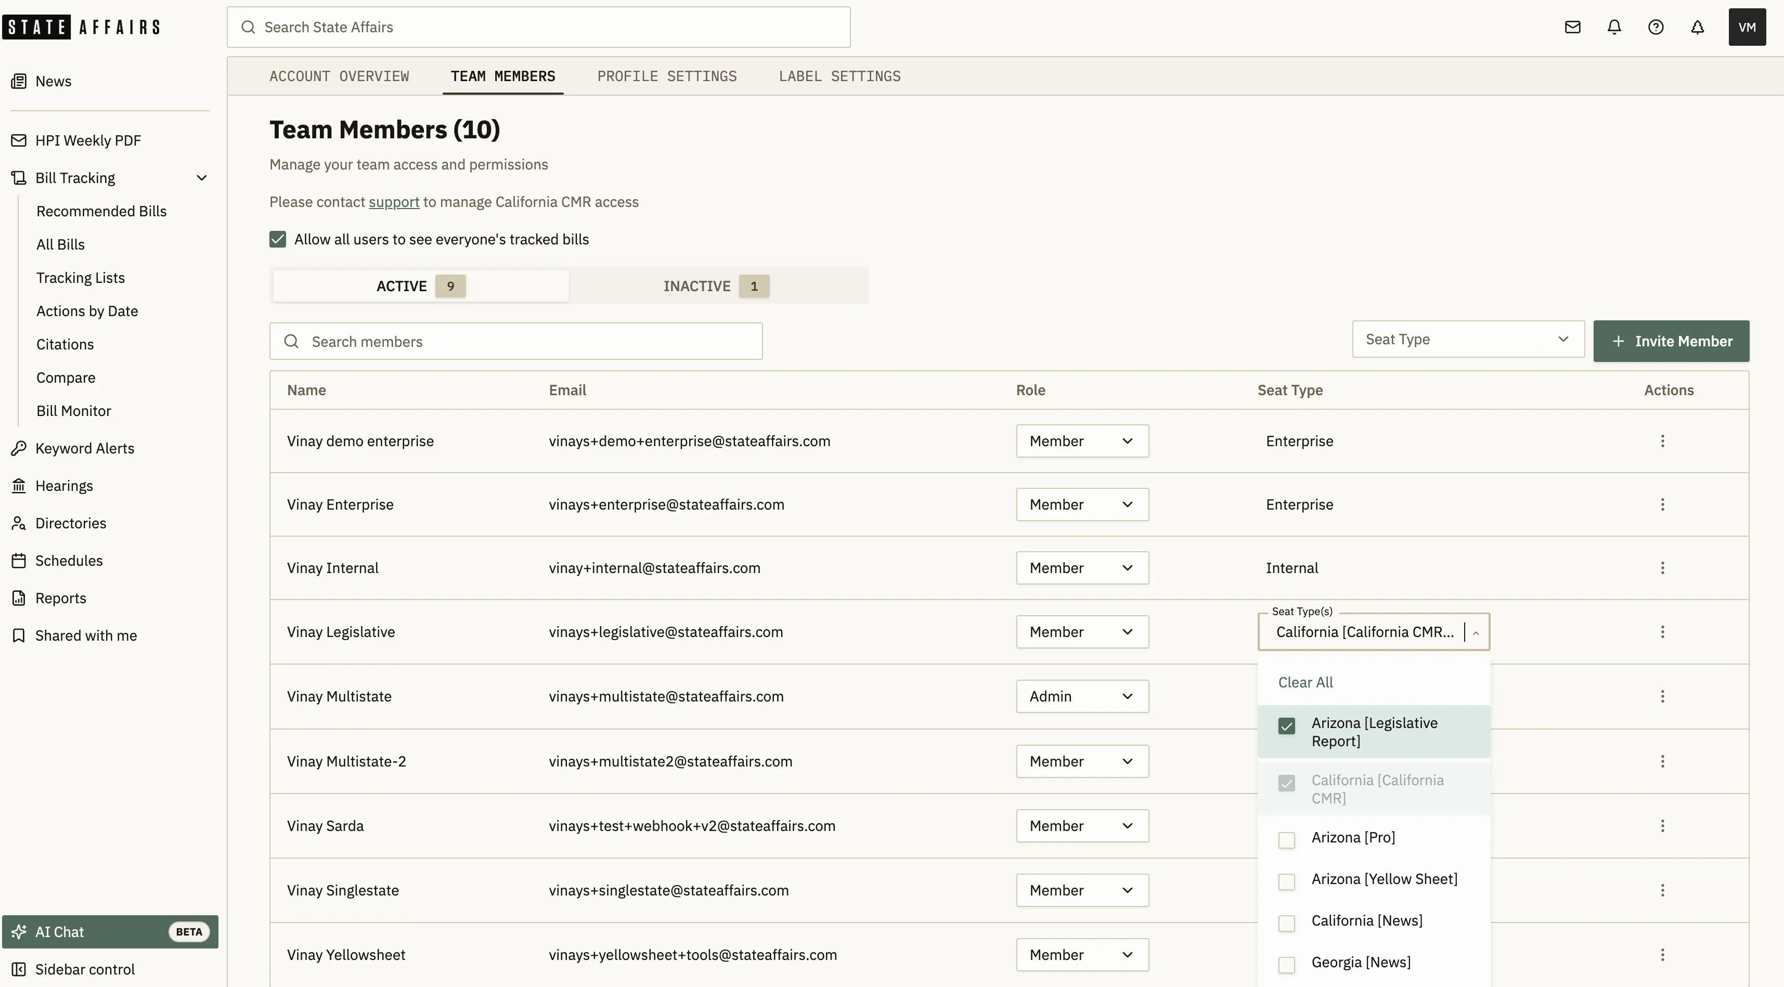Viewport: 1784px width, 987px height.
Task: Follow the support link
Action: pyautogui.click(x=394, y=202)
